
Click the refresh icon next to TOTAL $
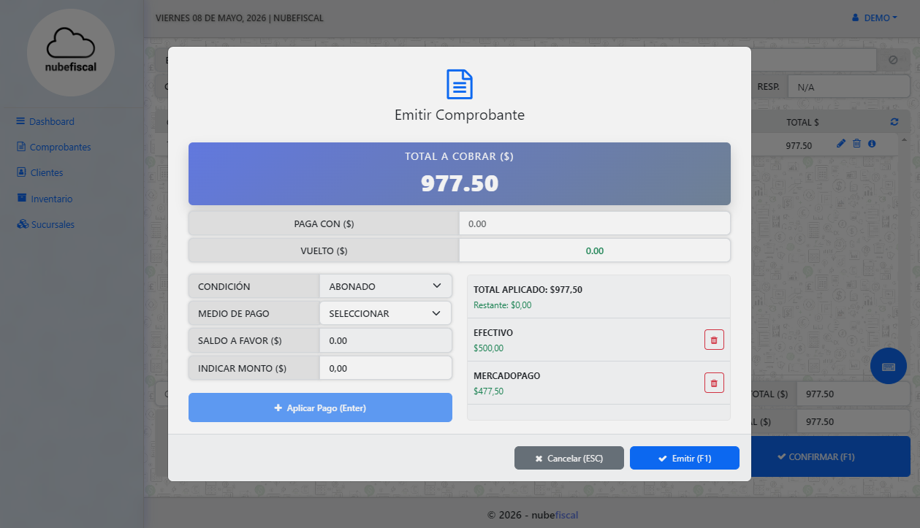click(x=894, y=122)
